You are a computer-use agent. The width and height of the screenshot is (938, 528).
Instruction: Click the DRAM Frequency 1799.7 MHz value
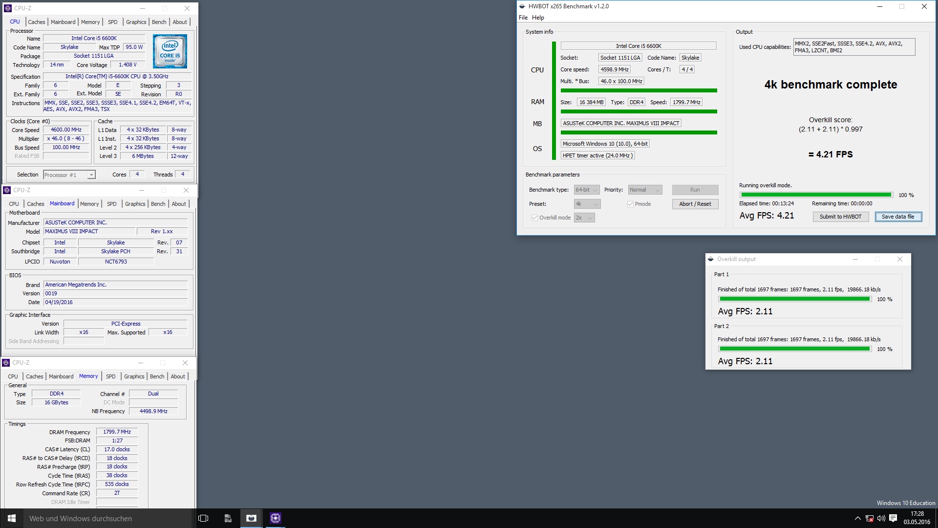[x=117, y=432]
